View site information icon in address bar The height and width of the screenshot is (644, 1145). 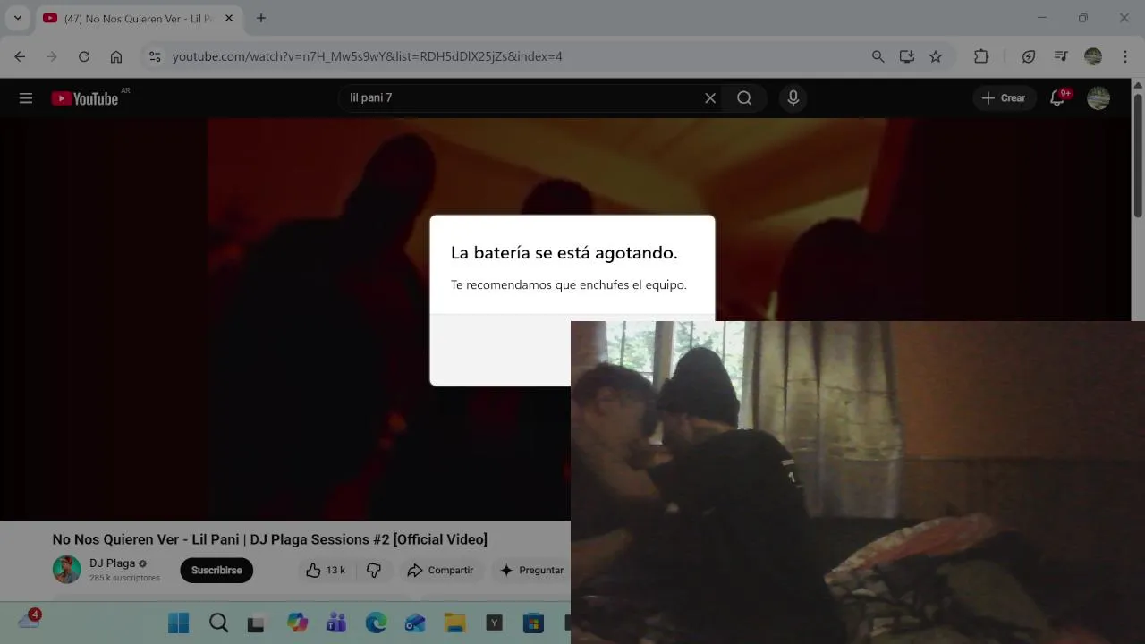155,56
